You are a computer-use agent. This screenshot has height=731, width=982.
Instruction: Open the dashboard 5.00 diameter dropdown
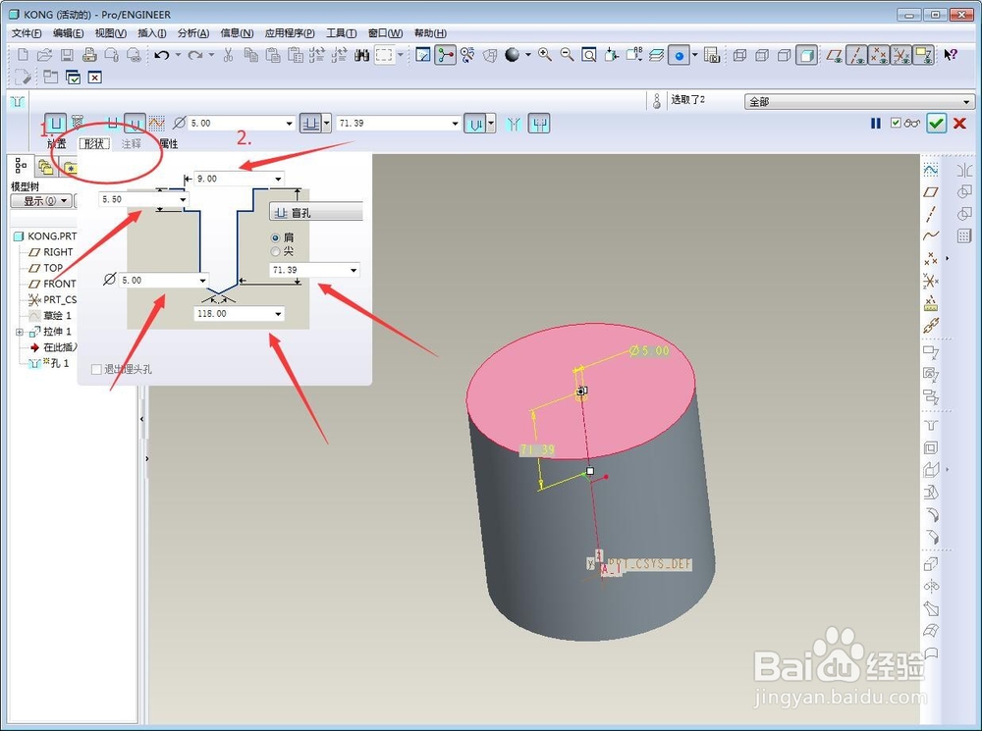click(x=290, y=124)
